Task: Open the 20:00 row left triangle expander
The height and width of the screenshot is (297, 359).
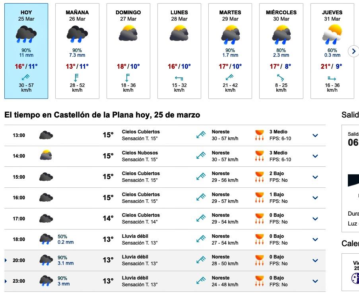Action: point(6,260)
